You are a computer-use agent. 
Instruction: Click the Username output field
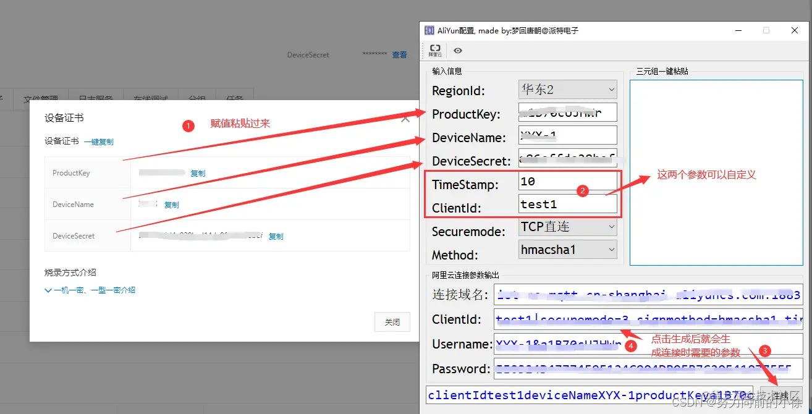[x=648, y=344]
